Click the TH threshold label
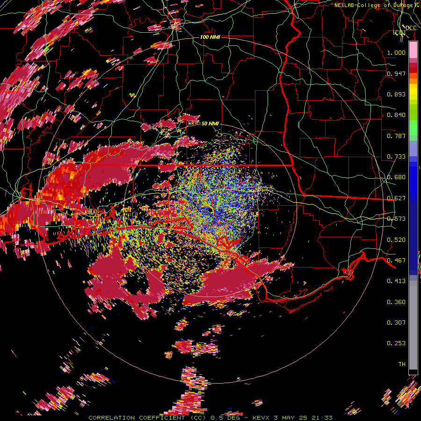 (402, 364)
